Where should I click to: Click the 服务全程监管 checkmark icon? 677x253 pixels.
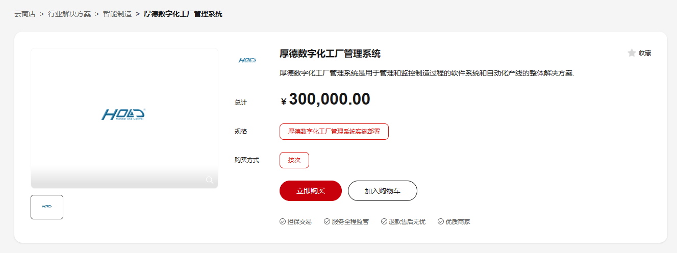[327, 221]
